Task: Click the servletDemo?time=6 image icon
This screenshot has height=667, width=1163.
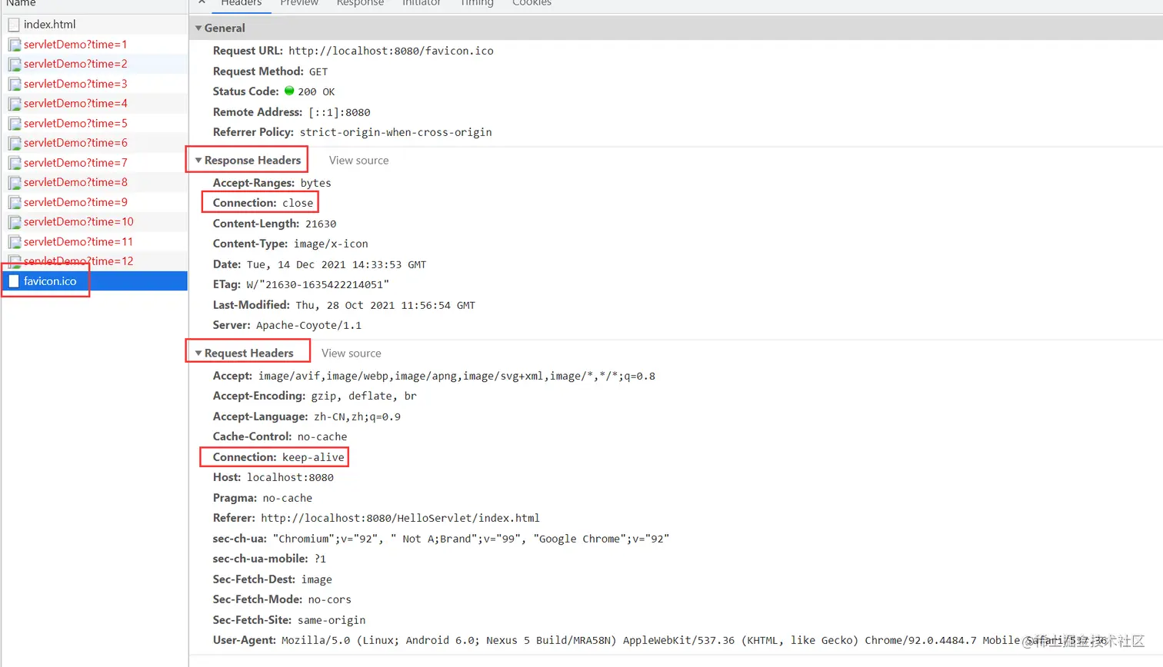Action: pos(15,143)
